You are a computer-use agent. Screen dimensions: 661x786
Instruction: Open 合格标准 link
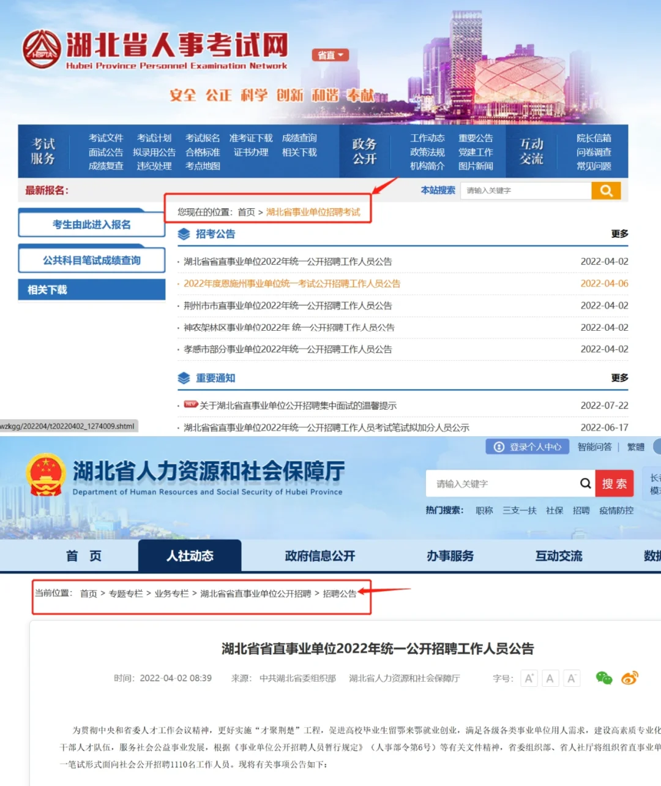click(203, 152)
